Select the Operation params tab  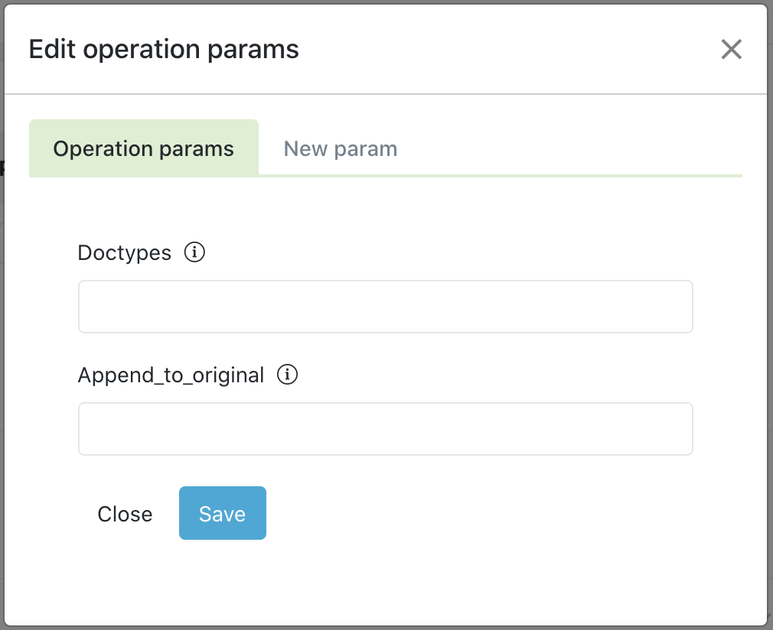coord(143,148)
